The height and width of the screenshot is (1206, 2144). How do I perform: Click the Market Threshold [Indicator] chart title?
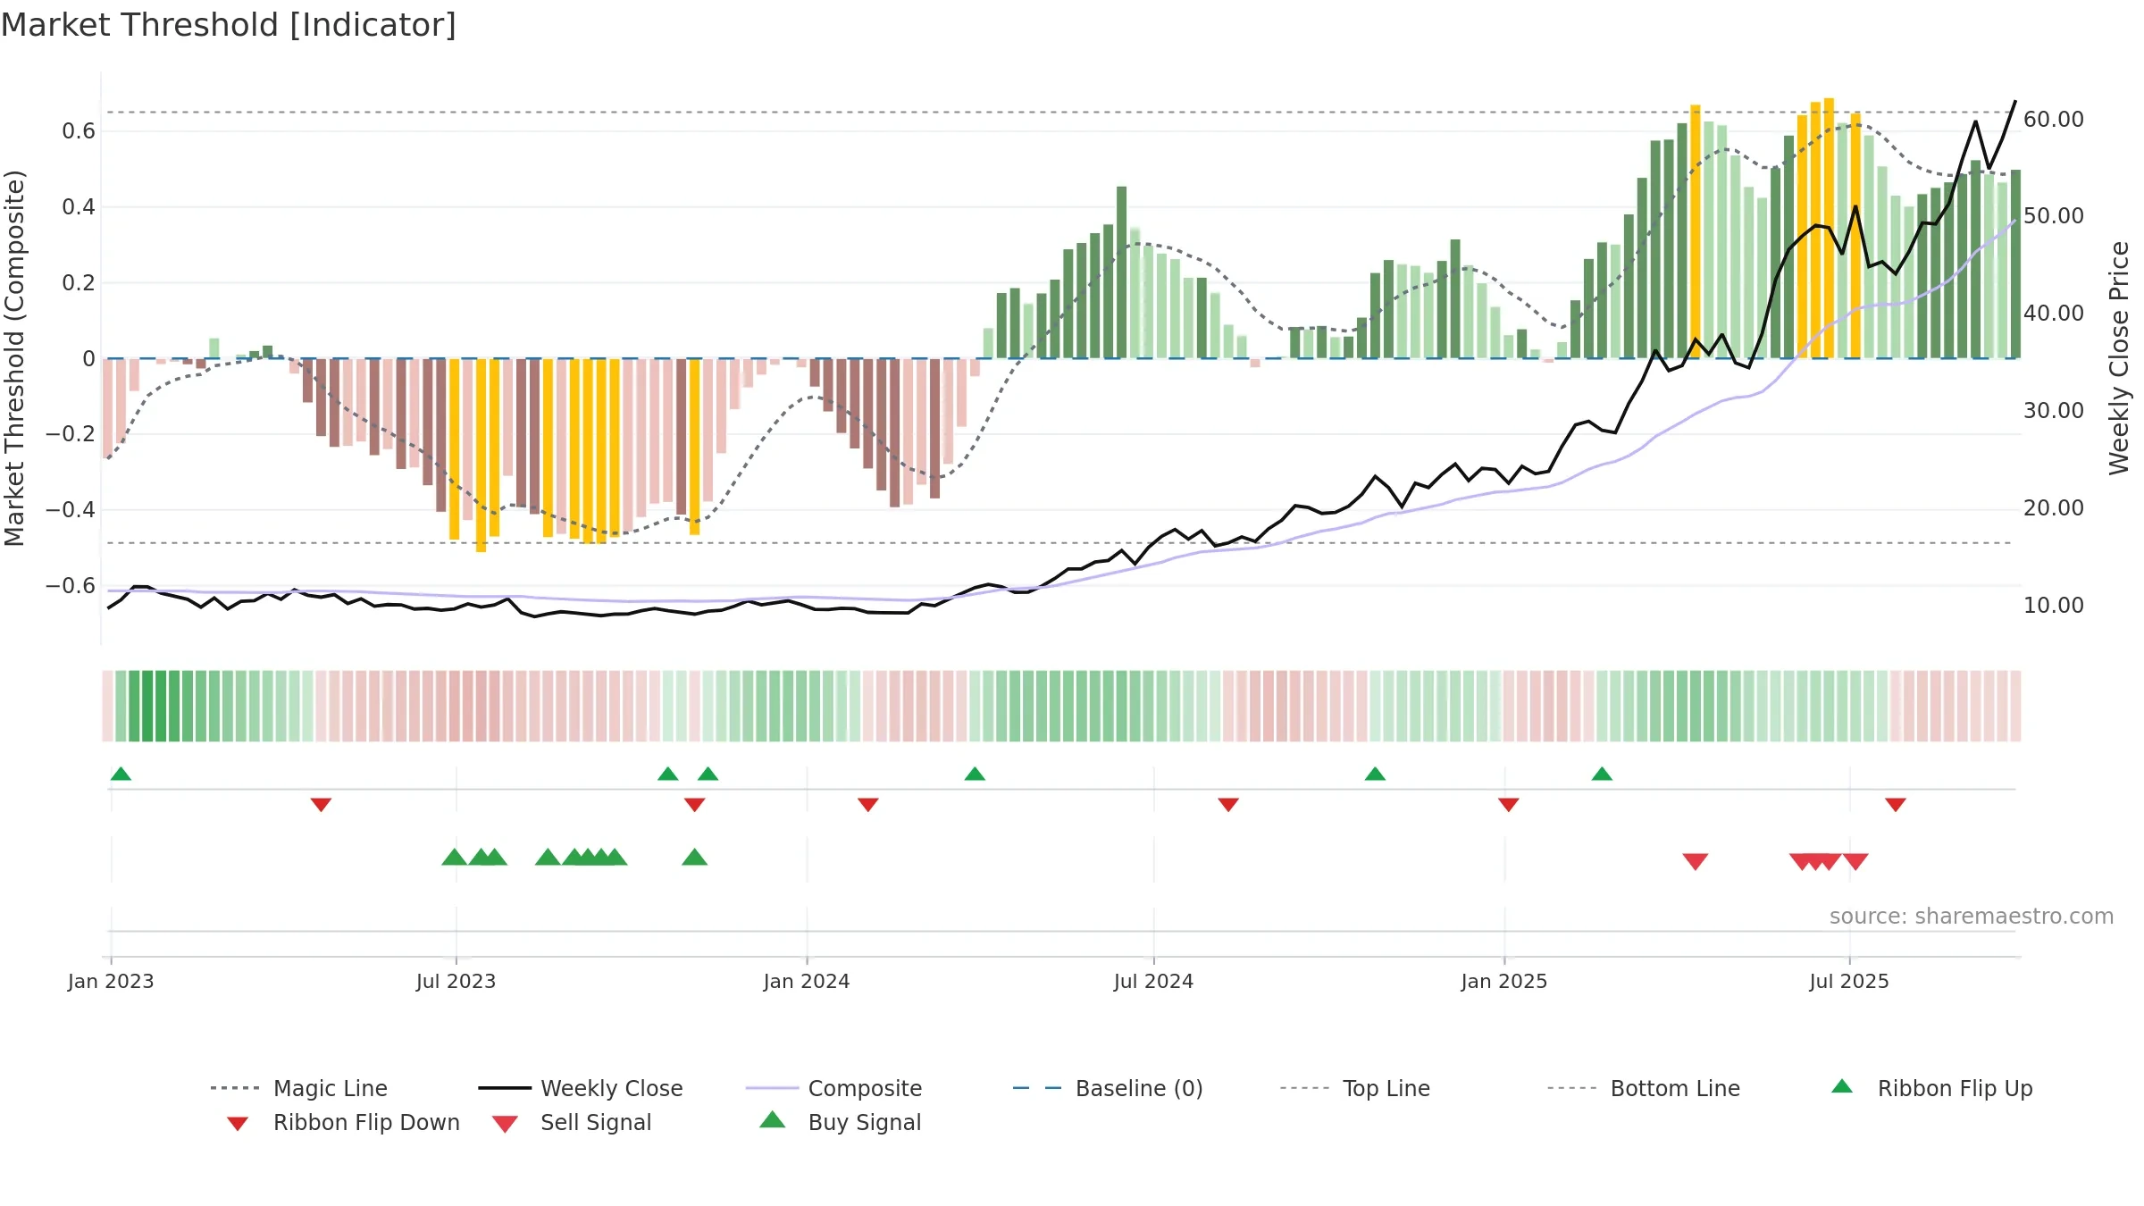(x=229, y=25)
